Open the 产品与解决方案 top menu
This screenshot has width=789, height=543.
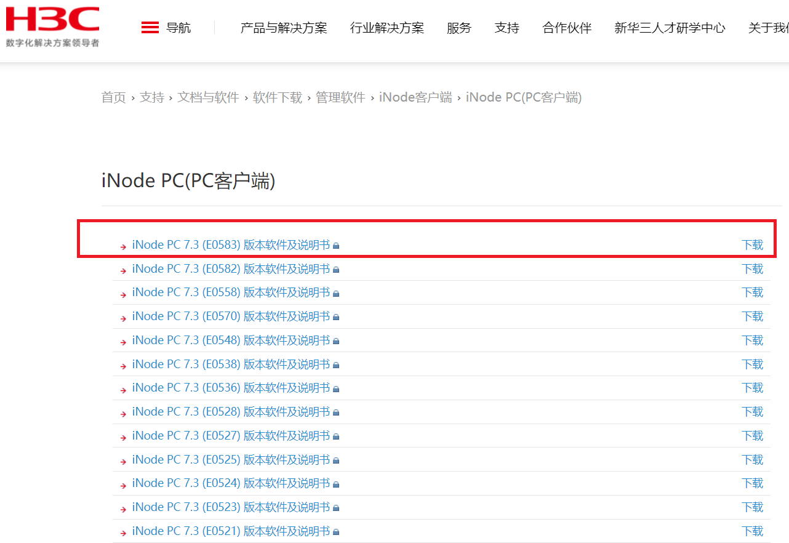[x=284, y=28]
